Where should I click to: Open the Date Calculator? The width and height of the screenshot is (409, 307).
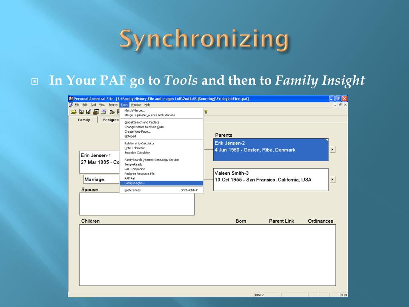(161, 148)
